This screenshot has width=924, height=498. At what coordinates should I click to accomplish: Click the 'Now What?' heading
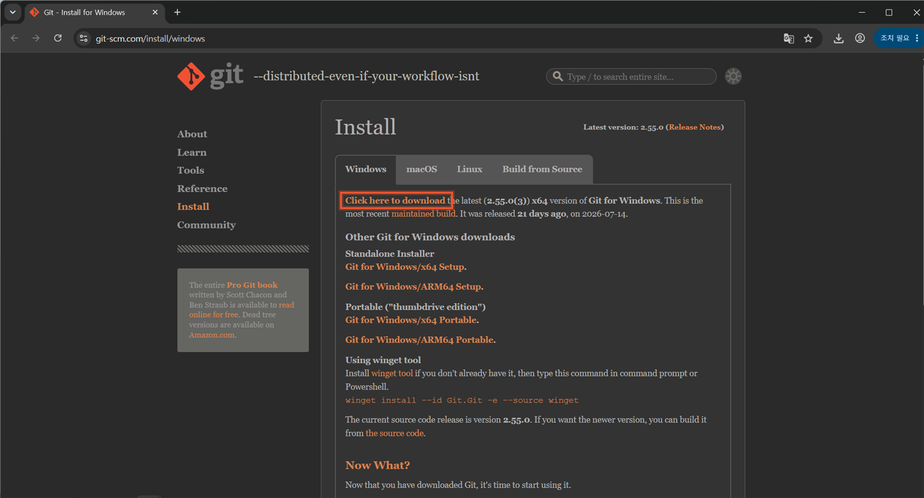(x=378, y=466)
